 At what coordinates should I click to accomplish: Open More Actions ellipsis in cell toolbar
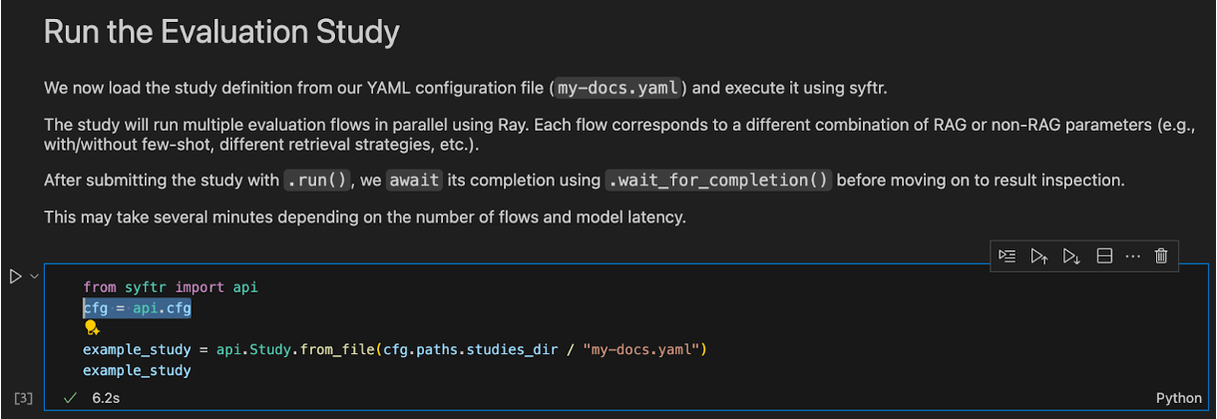[x=1132, y=256]
